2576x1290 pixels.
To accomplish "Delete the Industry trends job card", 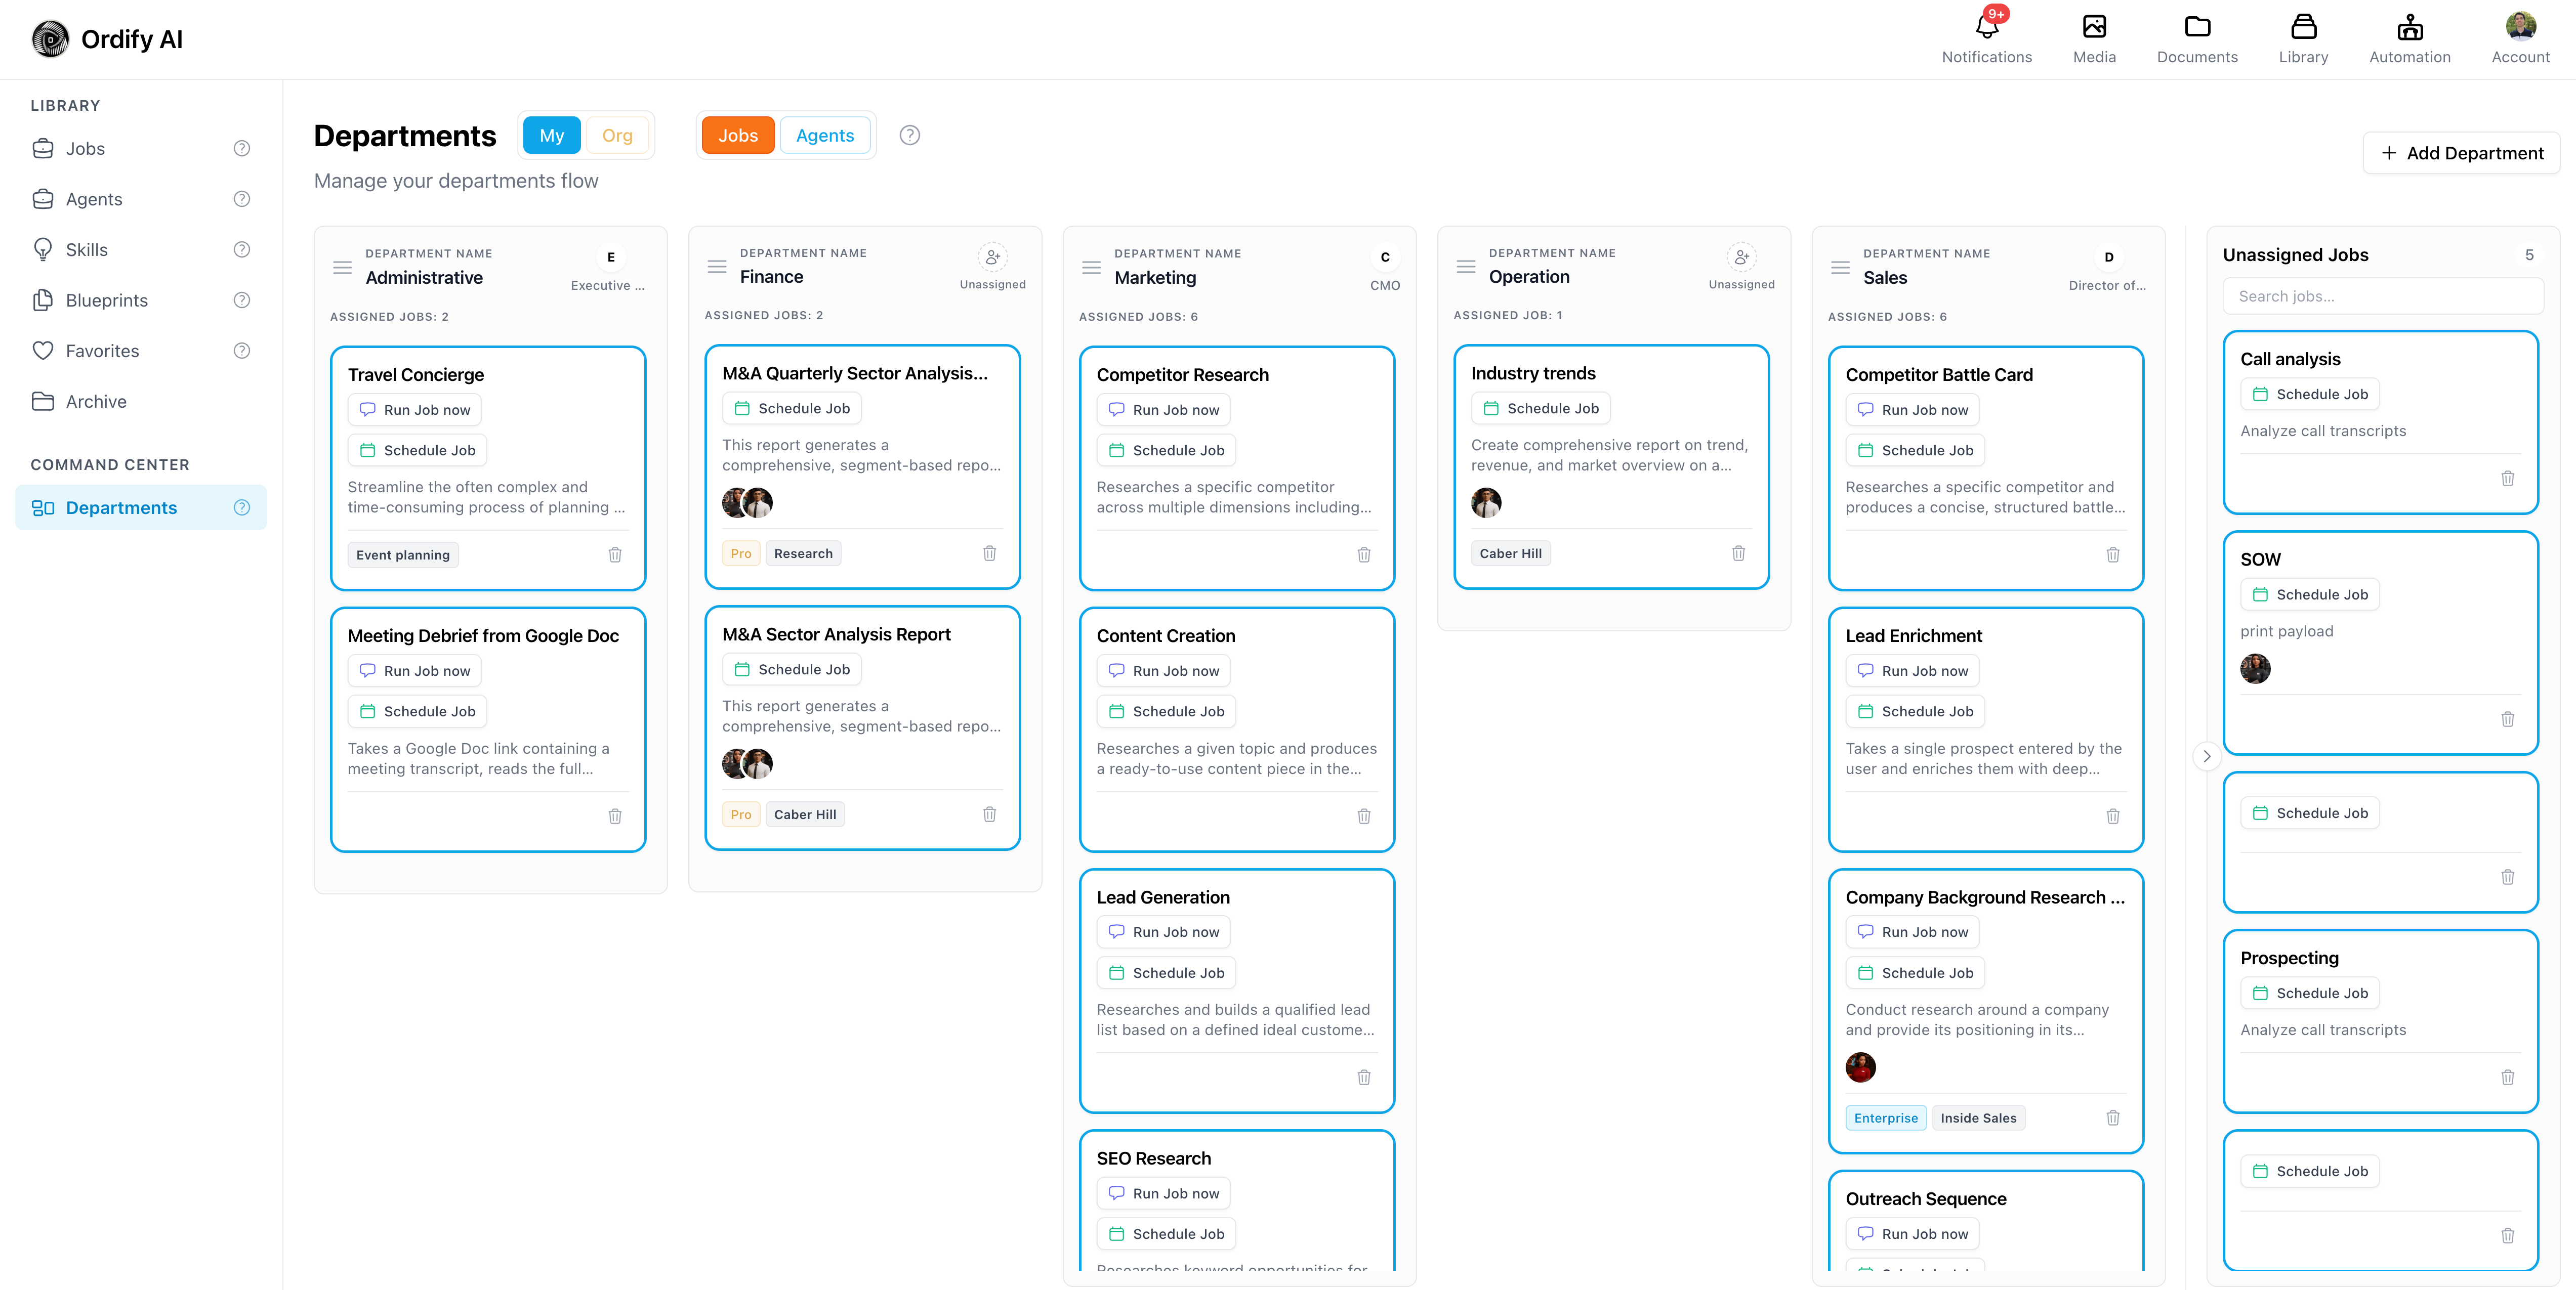I will (1739, 552).
